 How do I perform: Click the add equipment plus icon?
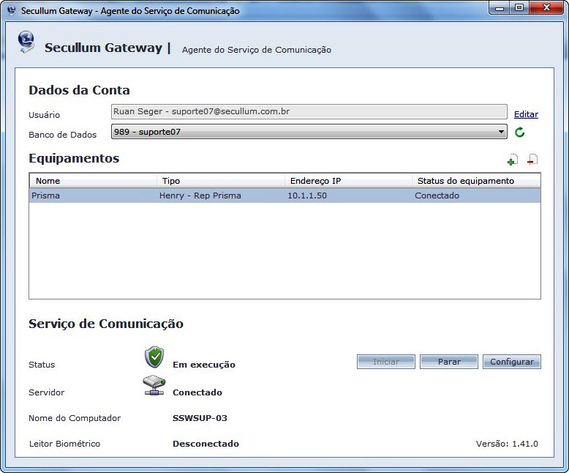tap(512, 160)
